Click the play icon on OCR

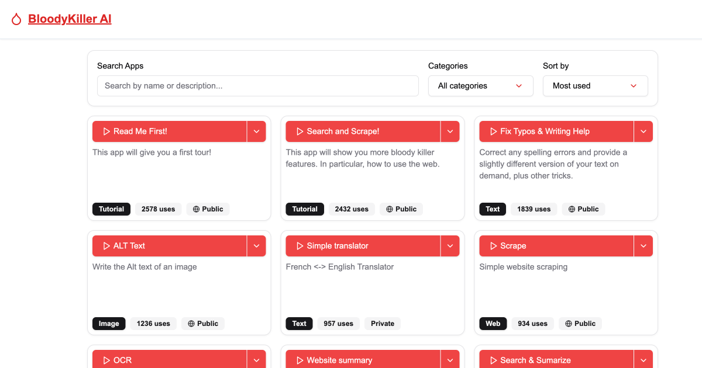pos(106,360)
